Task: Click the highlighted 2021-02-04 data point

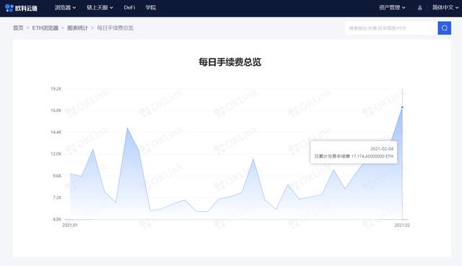Action: click(402, 108)
